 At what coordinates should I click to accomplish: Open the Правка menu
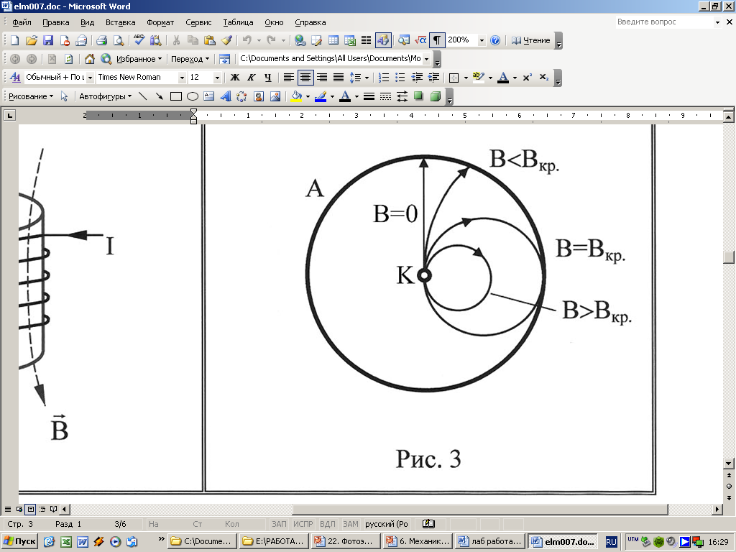point(56,22)
